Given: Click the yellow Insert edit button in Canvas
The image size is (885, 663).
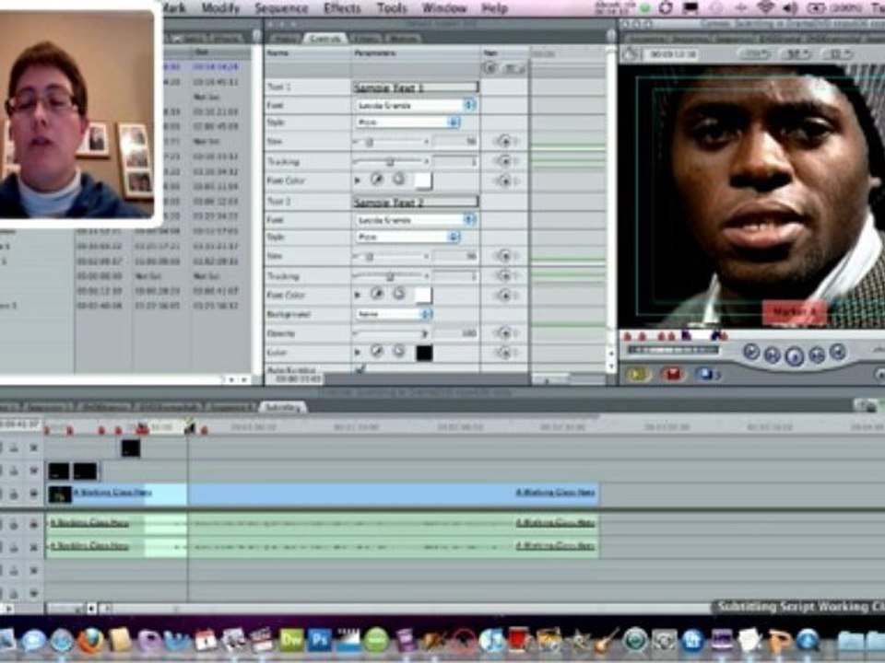Looking at the screenshot, I should [x=638, y=374].
